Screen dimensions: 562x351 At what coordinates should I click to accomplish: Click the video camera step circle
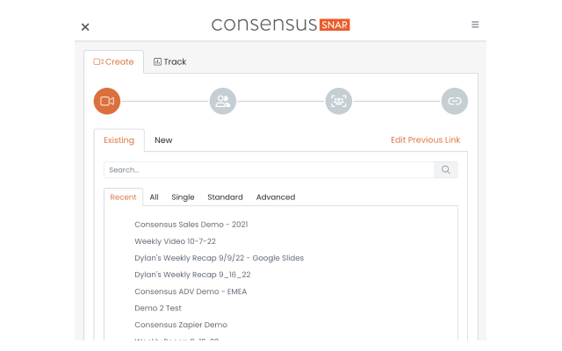click(x=107, y=101)
